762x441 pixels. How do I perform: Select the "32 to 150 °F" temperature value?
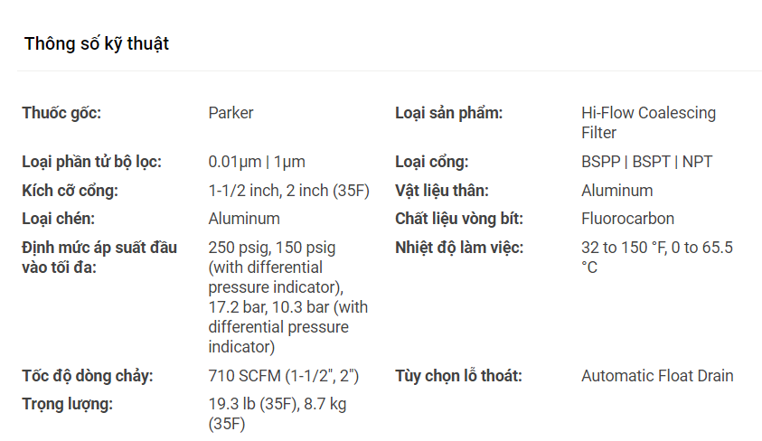(x=624, y=248)
